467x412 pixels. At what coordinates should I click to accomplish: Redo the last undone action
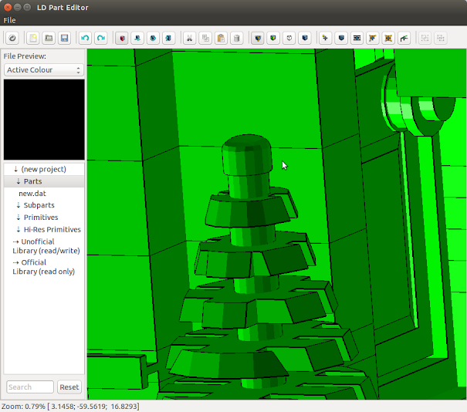click(x=101, y=38)
